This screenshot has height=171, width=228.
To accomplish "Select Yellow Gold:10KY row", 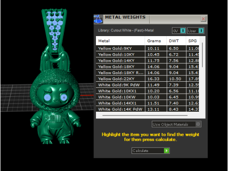I will point(148,55).
